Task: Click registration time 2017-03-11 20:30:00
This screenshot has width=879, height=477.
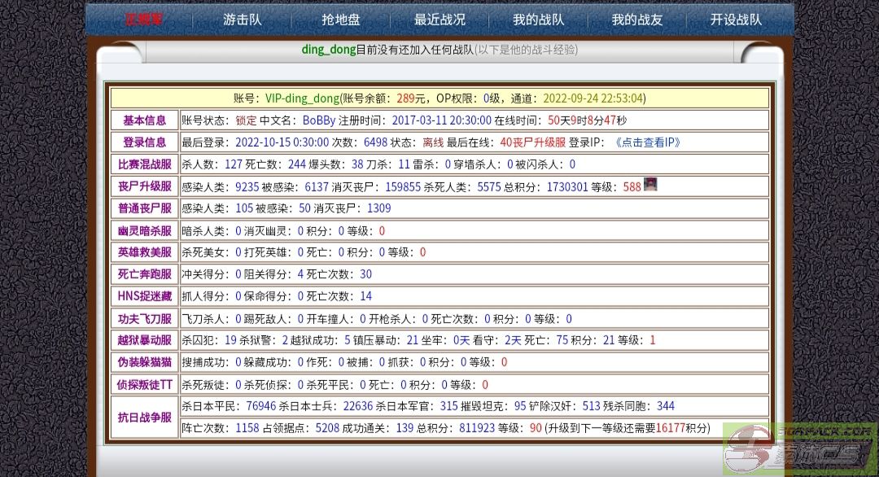Action: point(441,120)
